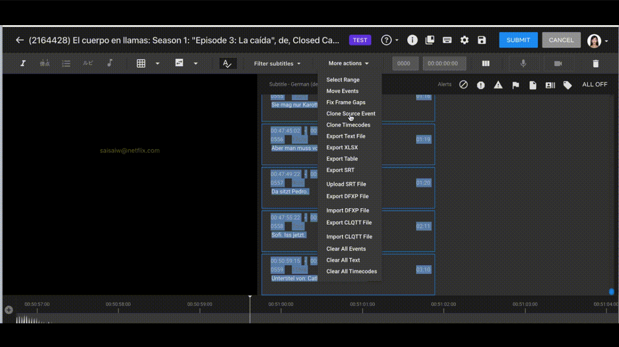
Task: Turn all alerts off with ALL OFF
Action: [594, 84]
